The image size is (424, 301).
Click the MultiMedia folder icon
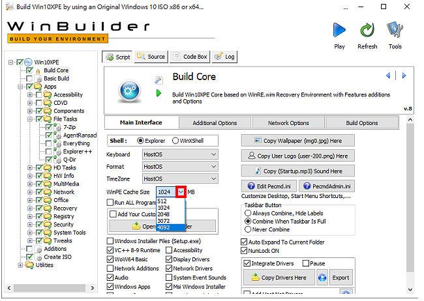(48, 184)
